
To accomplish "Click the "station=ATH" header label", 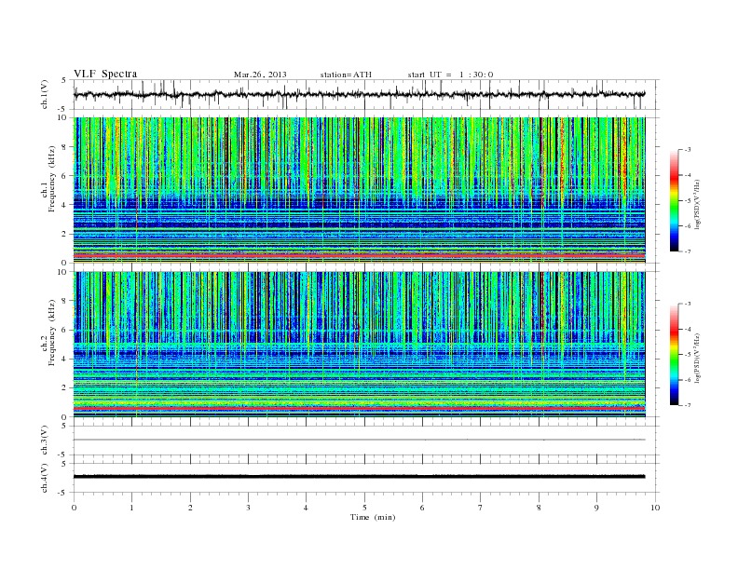I will [x=346, y=75].
